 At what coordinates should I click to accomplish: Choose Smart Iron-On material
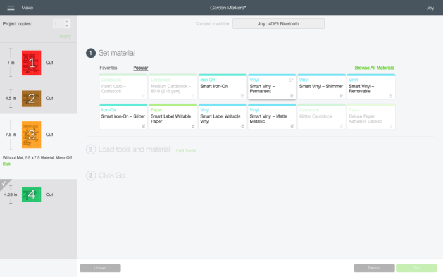222,87
